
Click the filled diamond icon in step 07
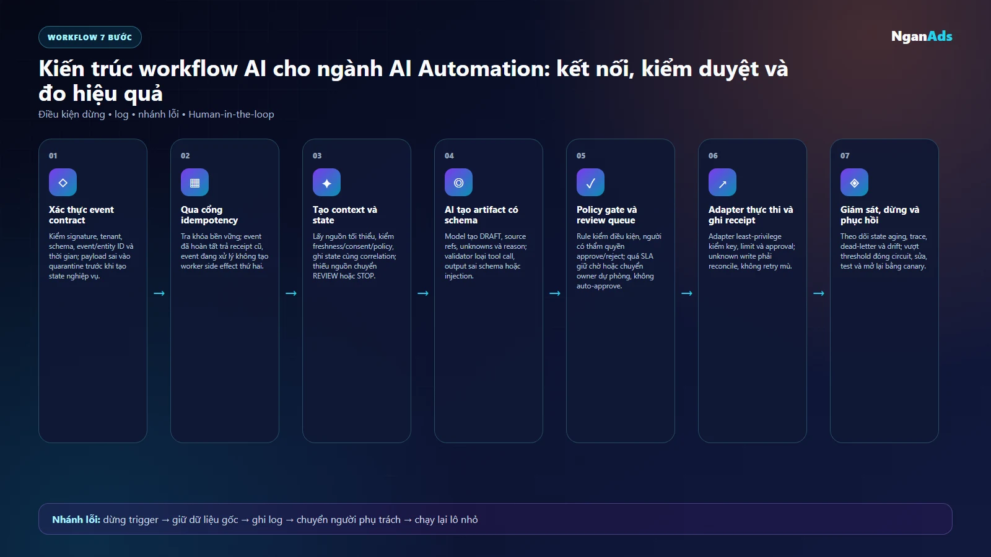(x=854, y=183)
